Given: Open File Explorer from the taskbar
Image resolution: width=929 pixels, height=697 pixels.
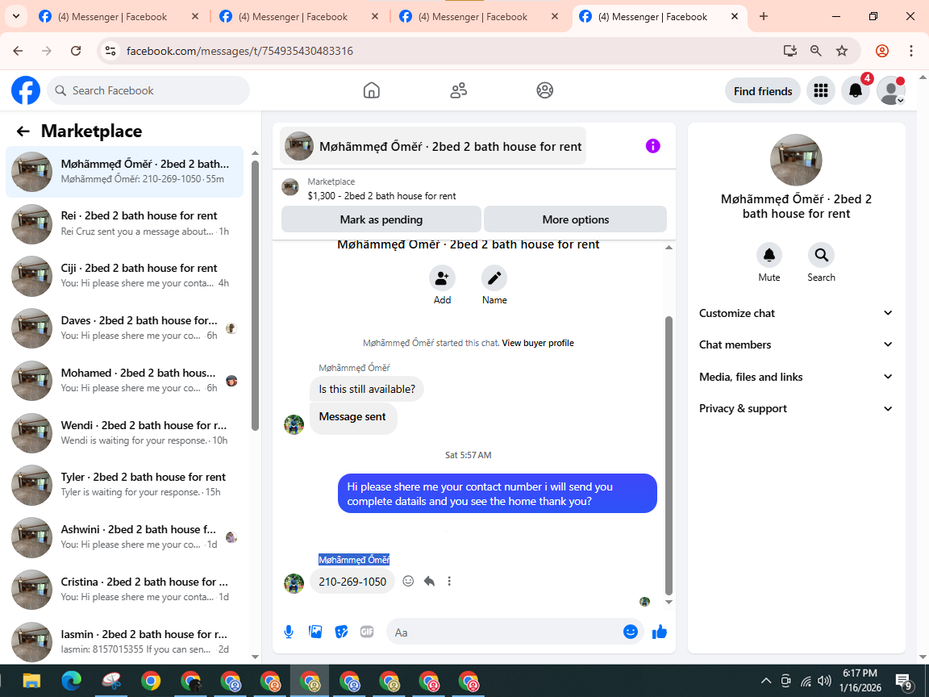Looking at the screenshot, I should pos(31,681).
